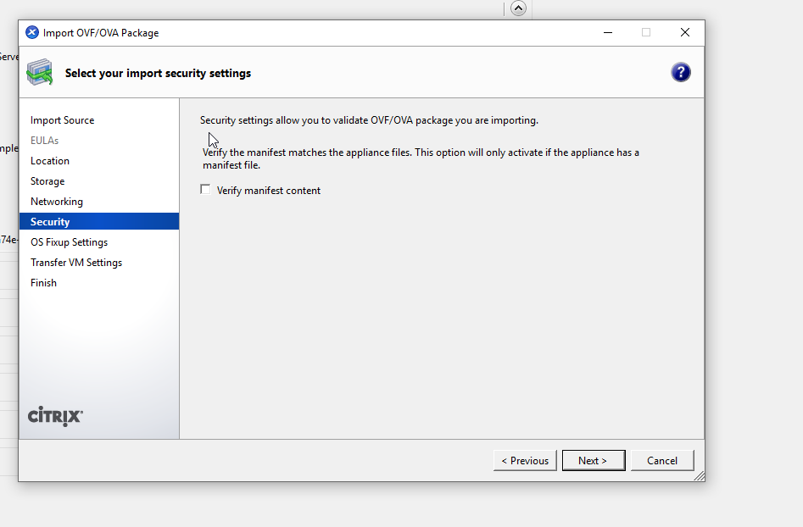Enable the Verify manifest content checkbox
Screen dimensions: 803x527
[x=205, y=190]
